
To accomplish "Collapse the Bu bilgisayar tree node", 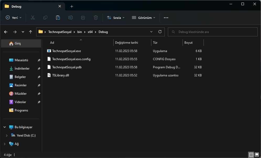I will 5,127.
